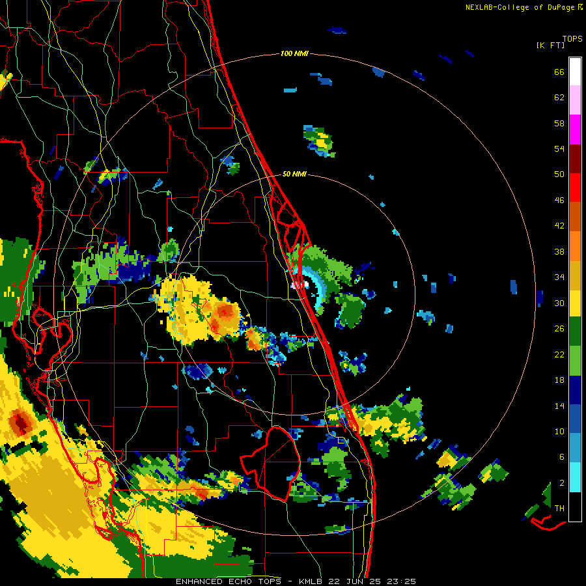586x586 pixels.
Task: Click the [K FT] units label
Action: point(550,45)
